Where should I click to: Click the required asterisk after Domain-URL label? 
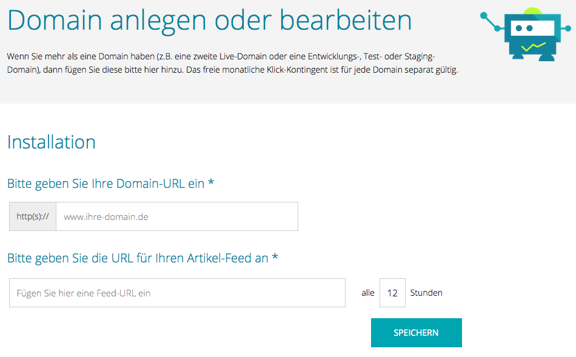(x=211, y=182)
